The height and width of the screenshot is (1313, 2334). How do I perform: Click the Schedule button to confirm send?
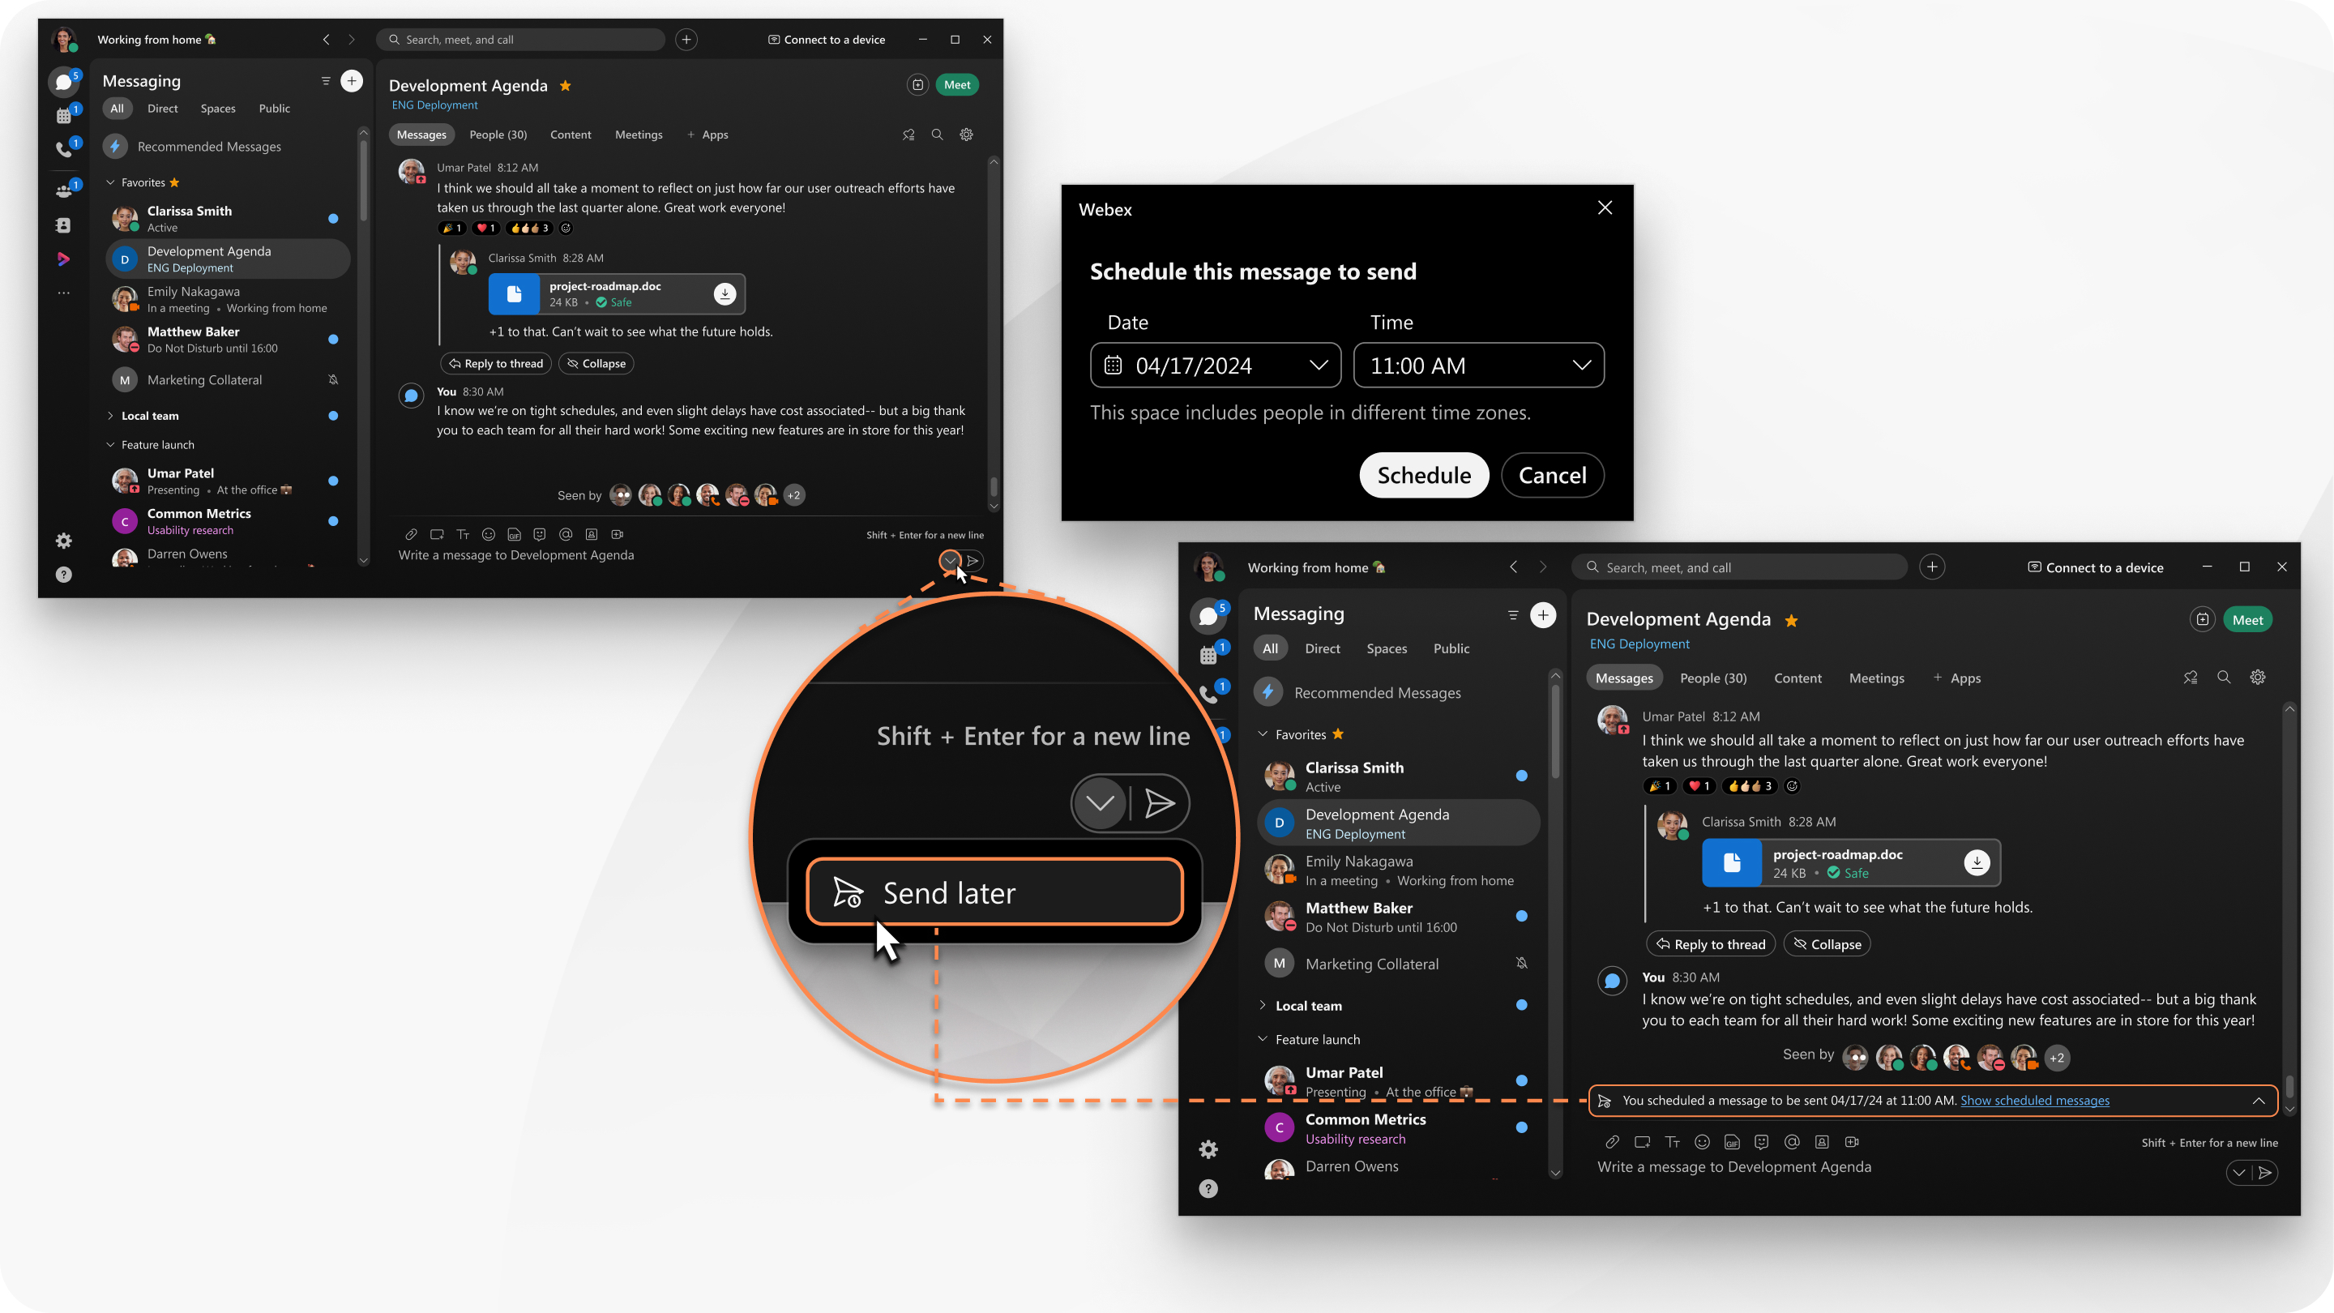click(x=1423, y=474)
